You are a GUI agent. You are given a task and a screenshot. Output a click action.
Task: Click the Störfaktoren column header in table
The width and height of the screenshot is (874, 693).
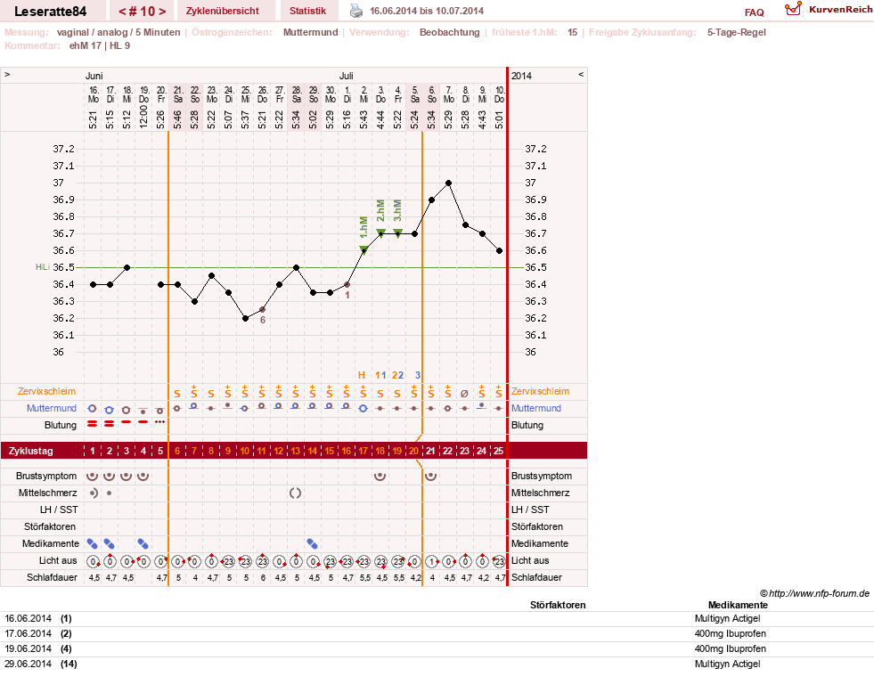(x=558, y=605)
